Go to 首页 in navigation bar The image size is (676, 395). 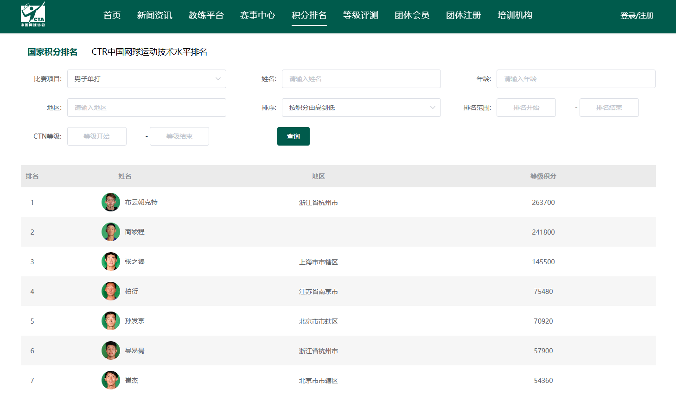[112, 15]
